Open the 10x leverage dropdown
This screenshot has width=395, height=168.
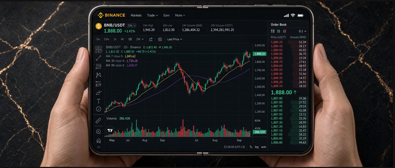click(x=132, y=25)
